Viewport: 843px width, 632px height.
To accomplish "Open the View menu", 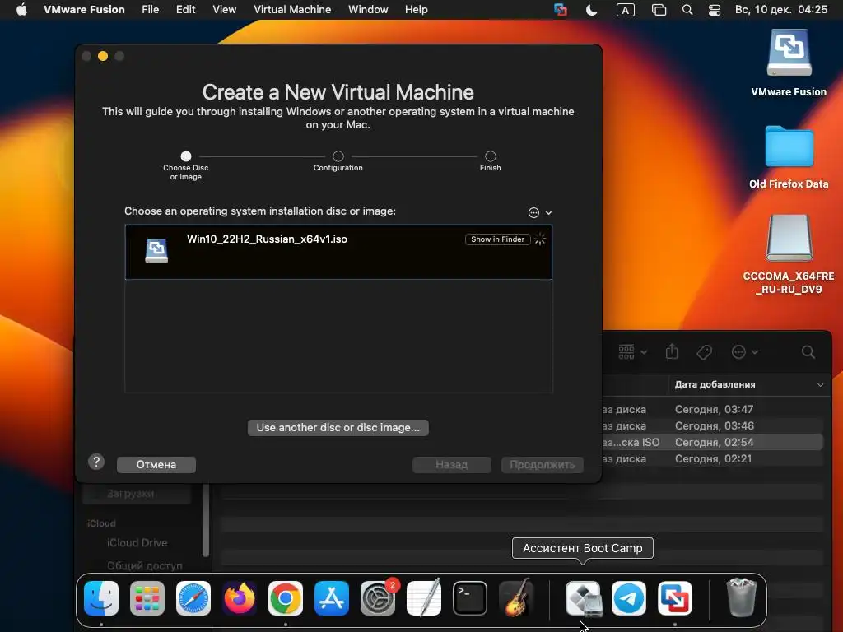I will click(x=224, y=10).
